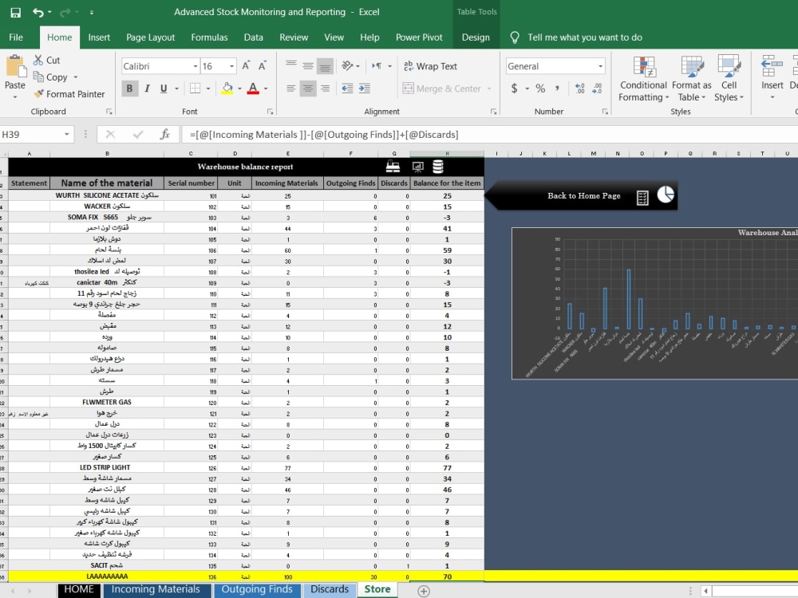798x598 pixels.
Task: Go to HOME sheet tab
Action: click(x=79, y=589)
